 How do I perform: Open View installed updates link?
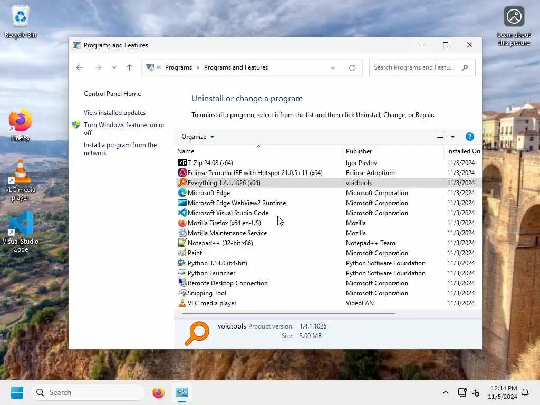(114, 113)
